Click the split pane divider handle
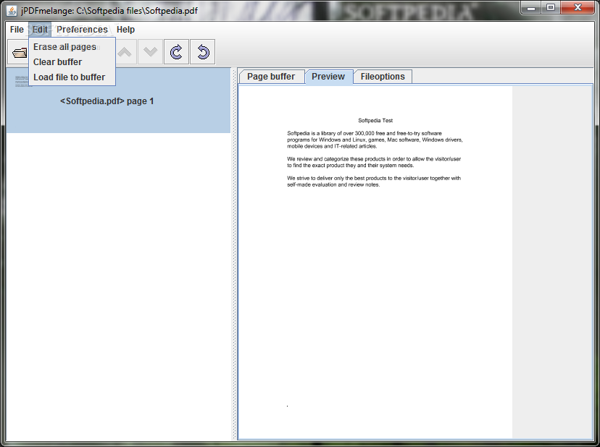 (234, 254)
